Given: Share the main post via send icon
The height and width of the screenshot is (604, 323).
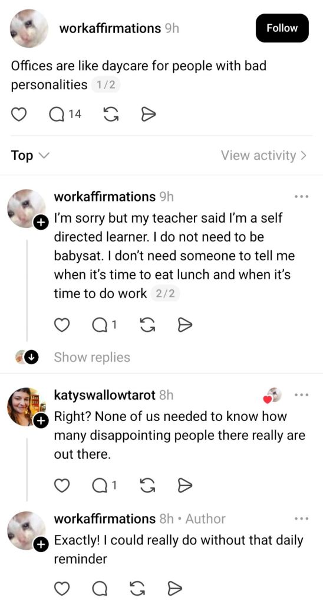Looking at the screenshot, I should [149, 115].
